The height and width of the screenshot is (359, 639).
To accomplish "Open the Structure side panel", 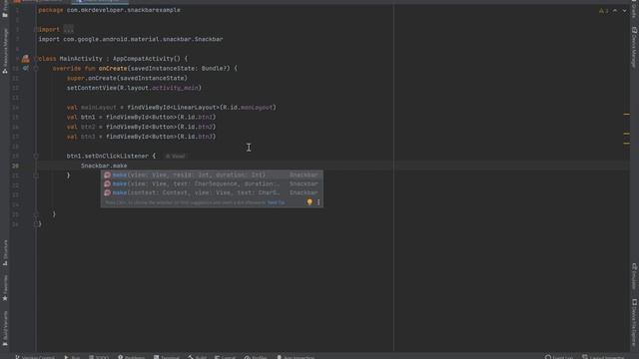I will point(5,252).
